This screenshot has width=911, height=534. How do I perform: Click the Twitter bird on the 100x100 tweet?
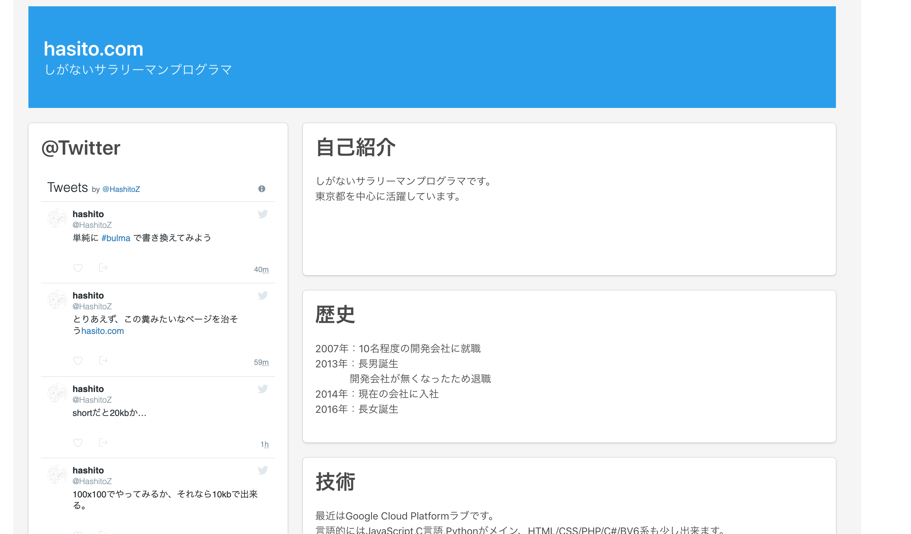tap(263, 470)
